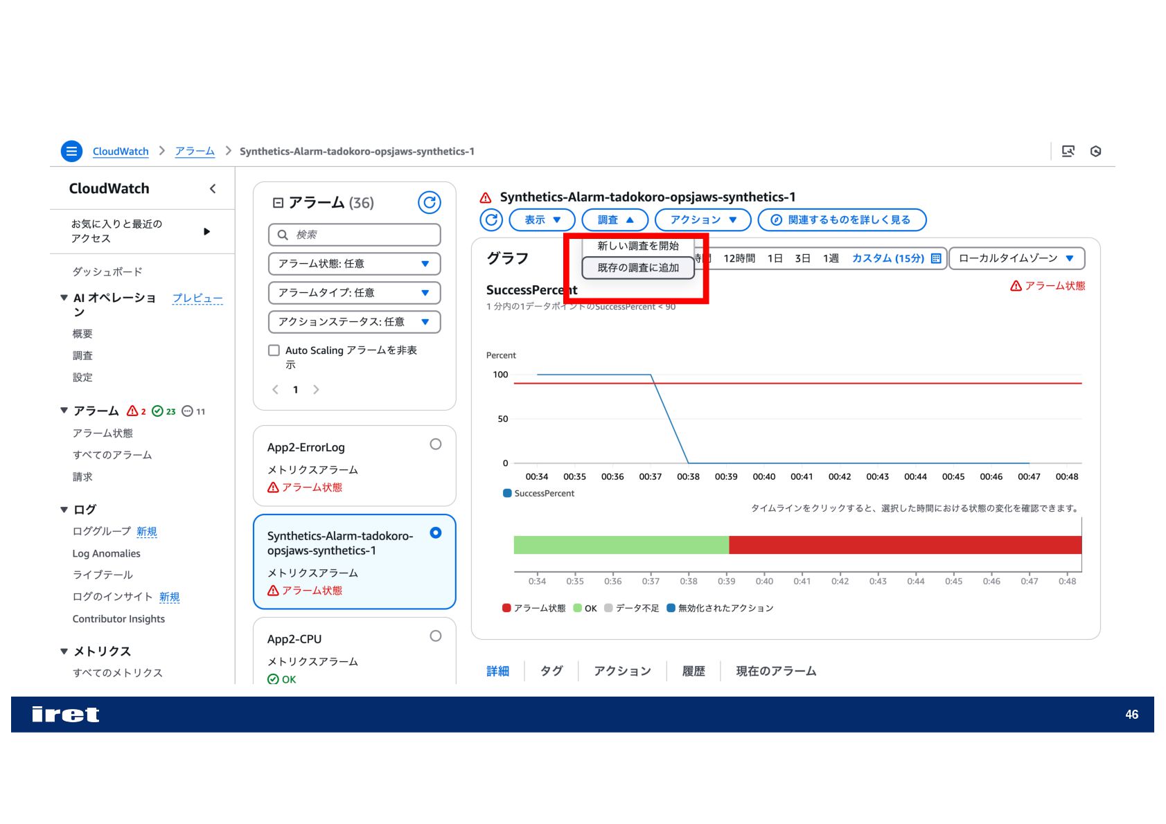Open the CloudWatch breadcrumb link

point(121,151)
